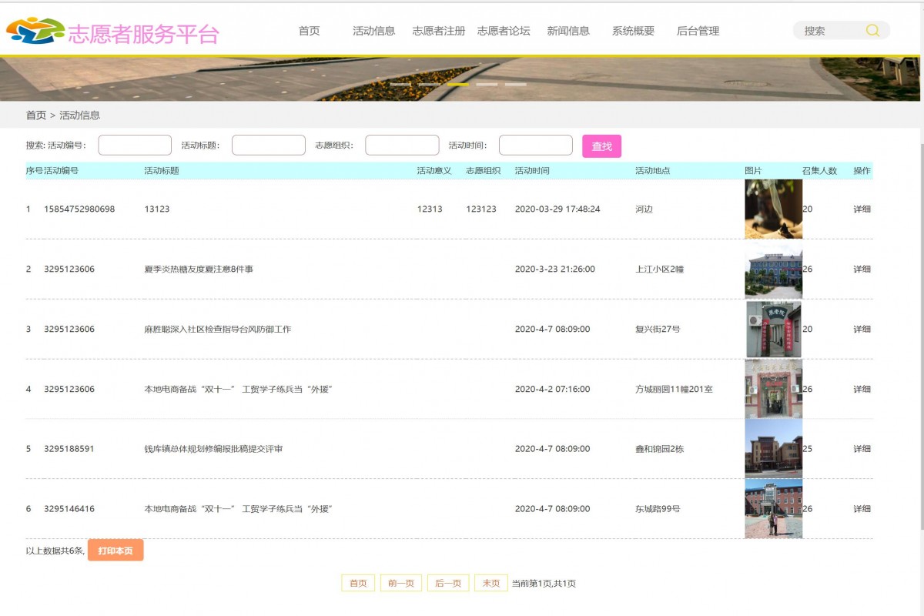Go to 末页 in pagination
The height and width of the screenshot is (616, 924).
[x=490, y=583]
